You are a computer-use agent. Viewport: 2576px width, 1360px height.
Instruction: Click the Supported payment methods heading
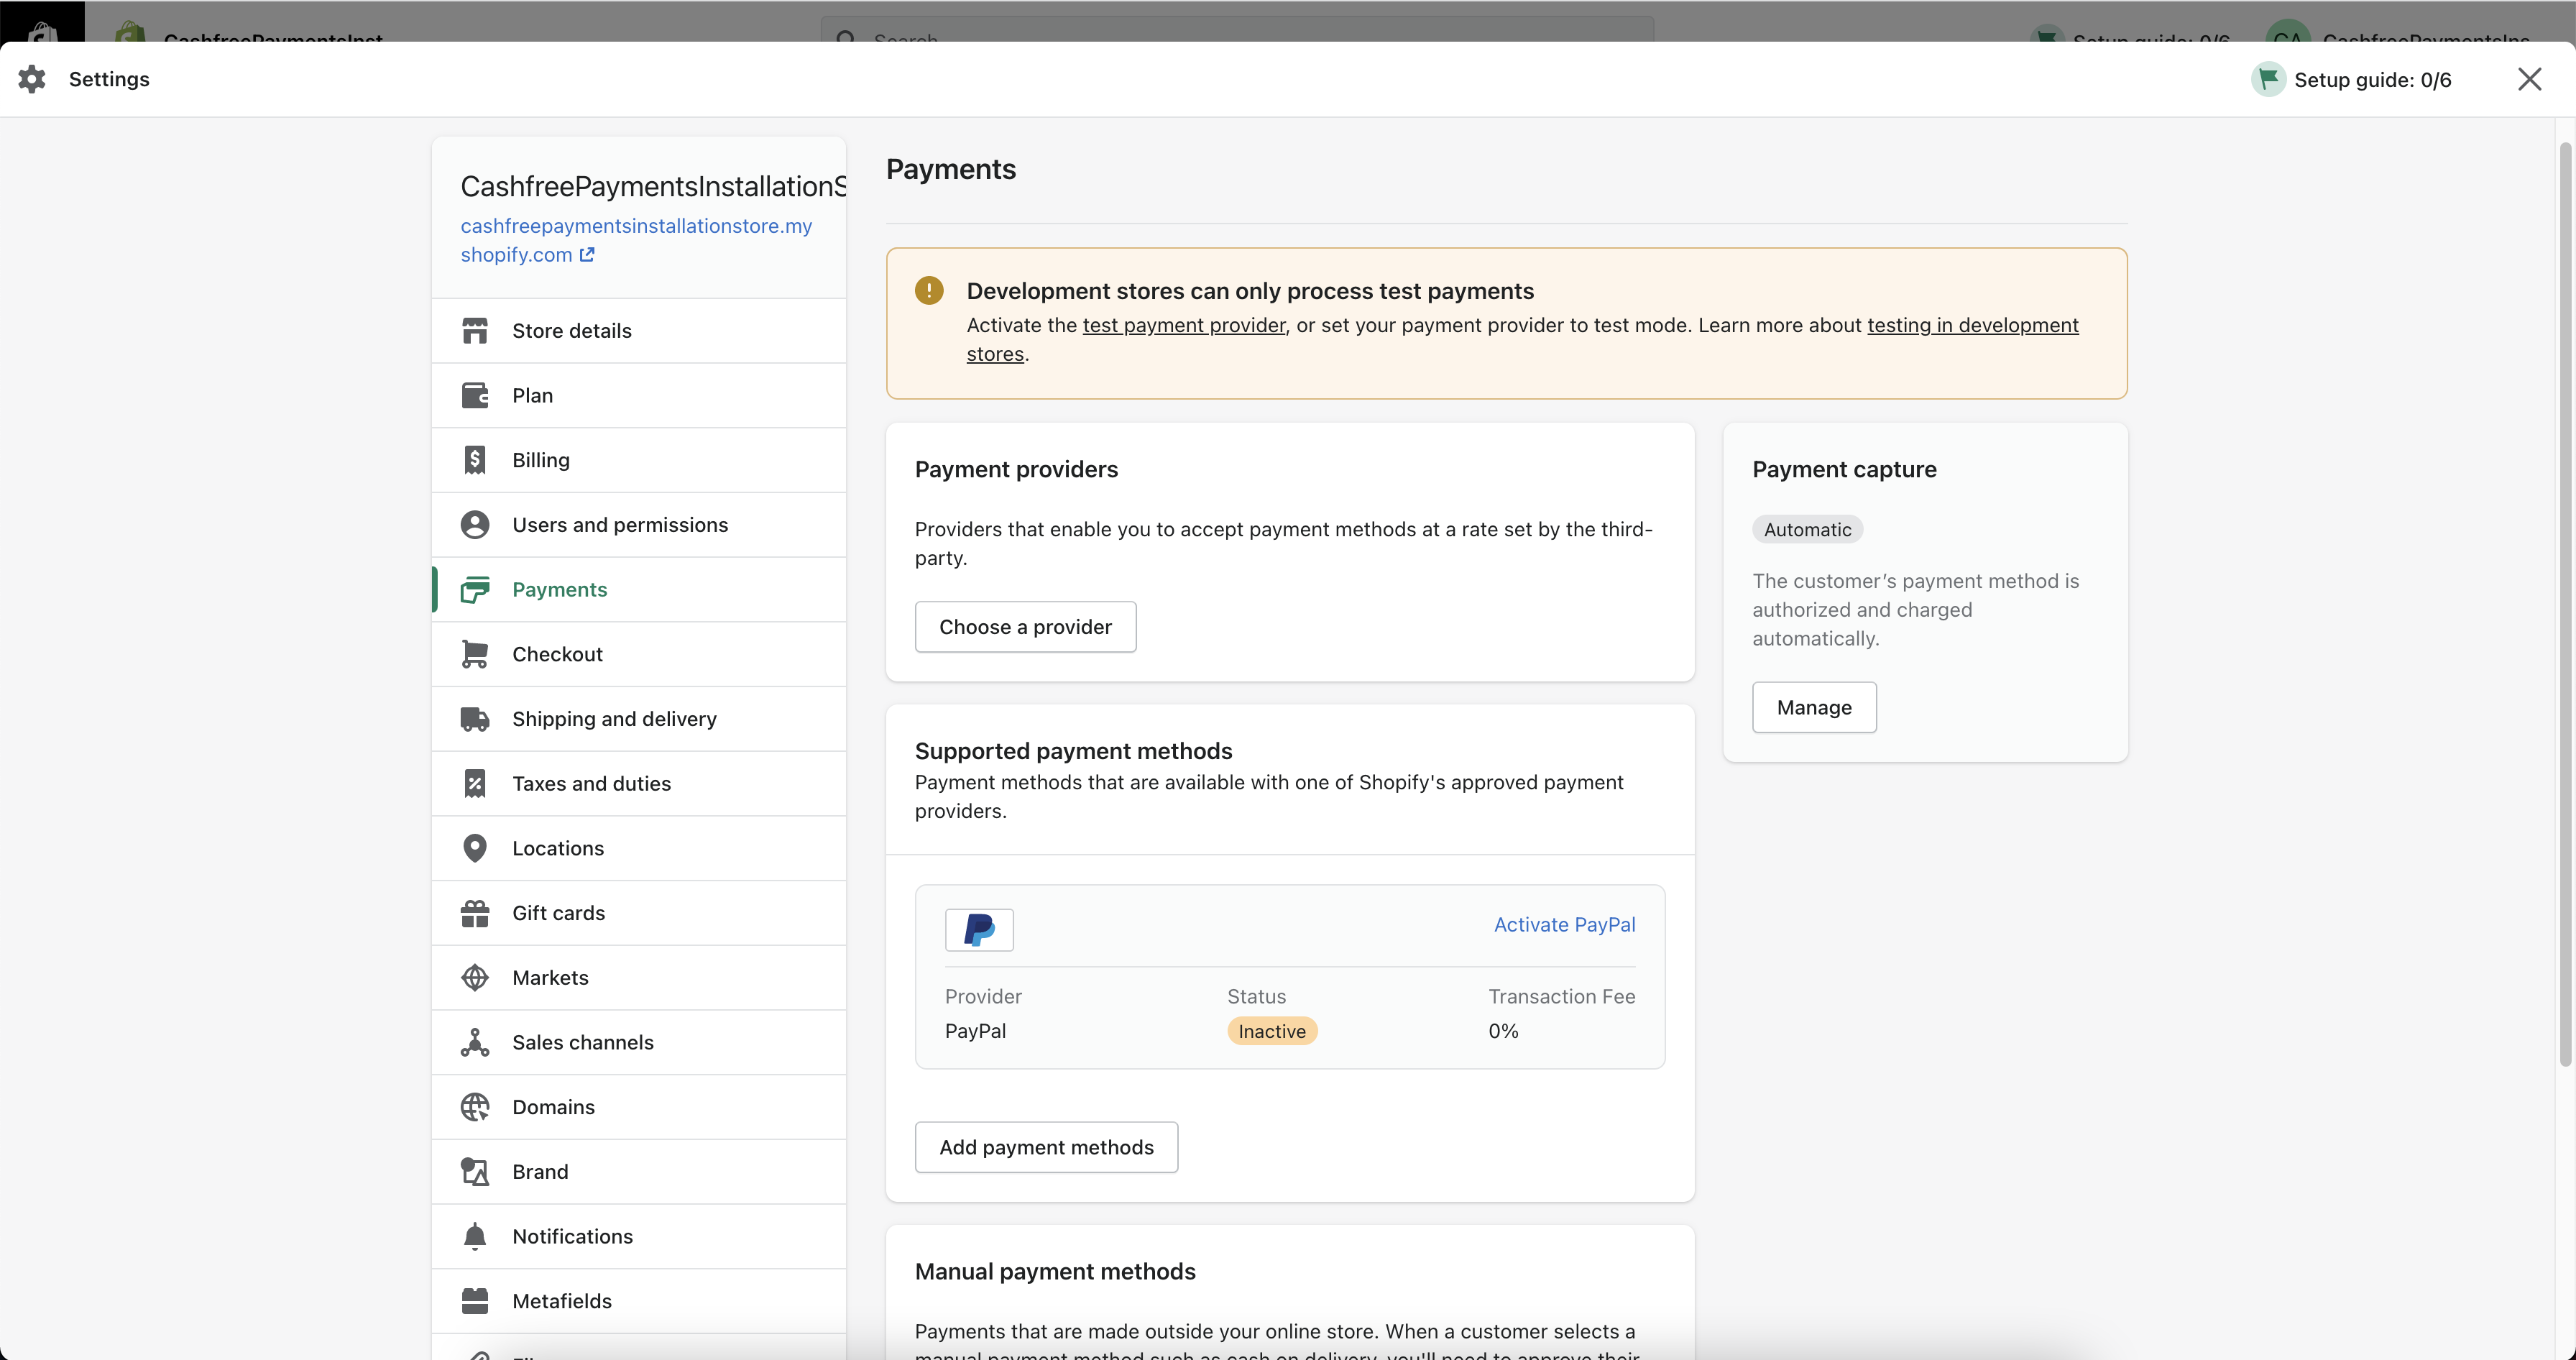[x=1073, y=751]
